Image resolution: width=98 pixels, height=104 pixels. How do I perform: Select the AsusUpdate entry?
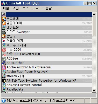47,89
